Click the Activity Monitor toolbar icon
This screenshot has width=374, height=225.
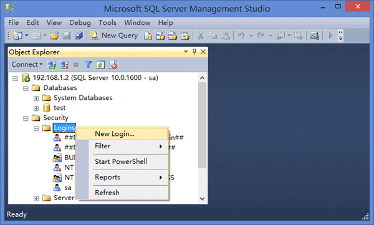314,36
